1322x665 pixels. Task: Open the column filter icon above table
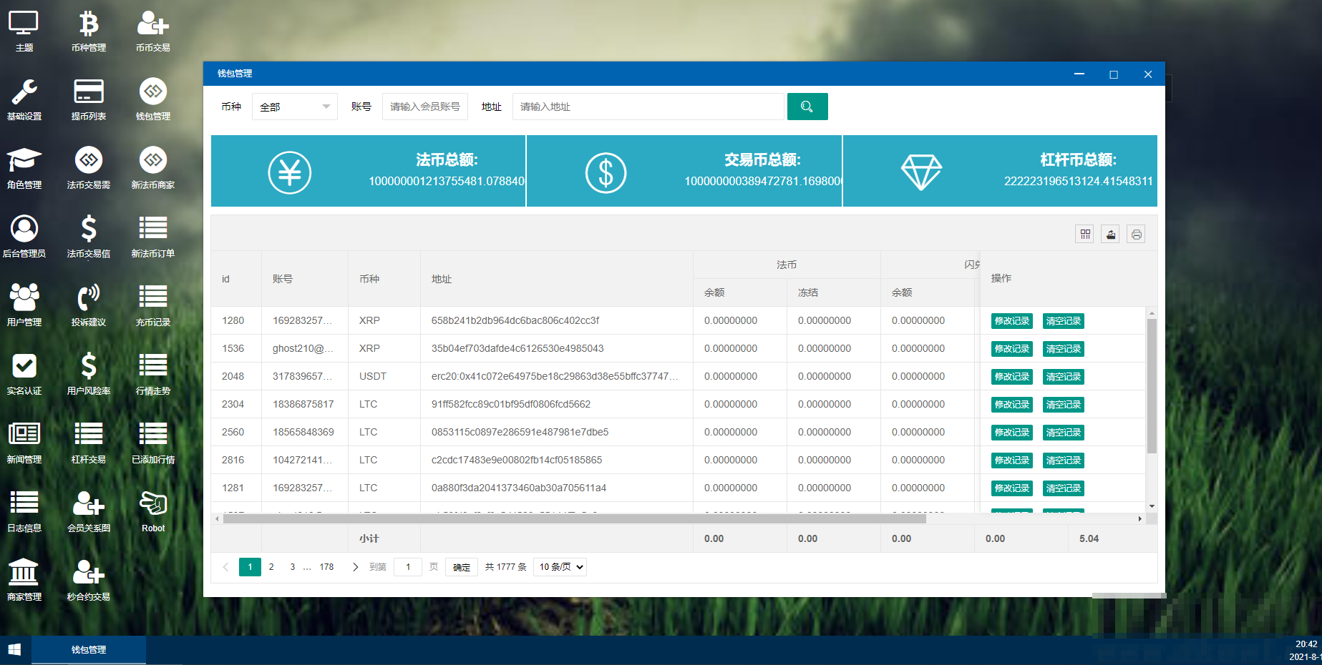point(1085,235)
